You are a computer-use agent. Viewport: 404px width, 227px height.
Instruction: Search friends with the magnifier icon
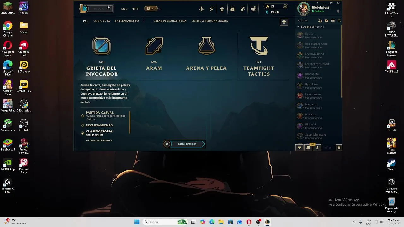[x=339, y=21]
